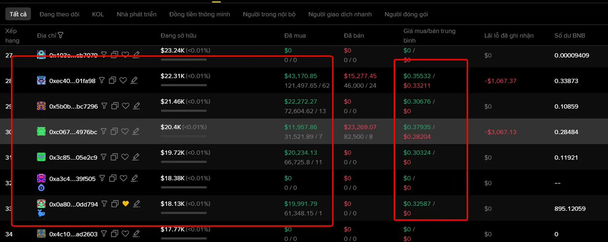Open the address column filter in header
The width and height of the screenshot is (608, 242).
61,35
